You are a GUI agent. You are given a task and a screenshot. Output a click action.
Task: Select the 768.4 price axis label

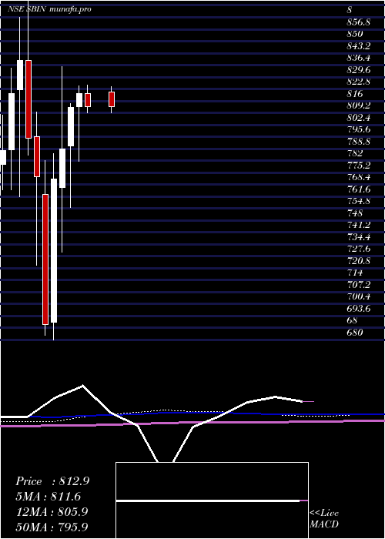[x=358, y=177]
